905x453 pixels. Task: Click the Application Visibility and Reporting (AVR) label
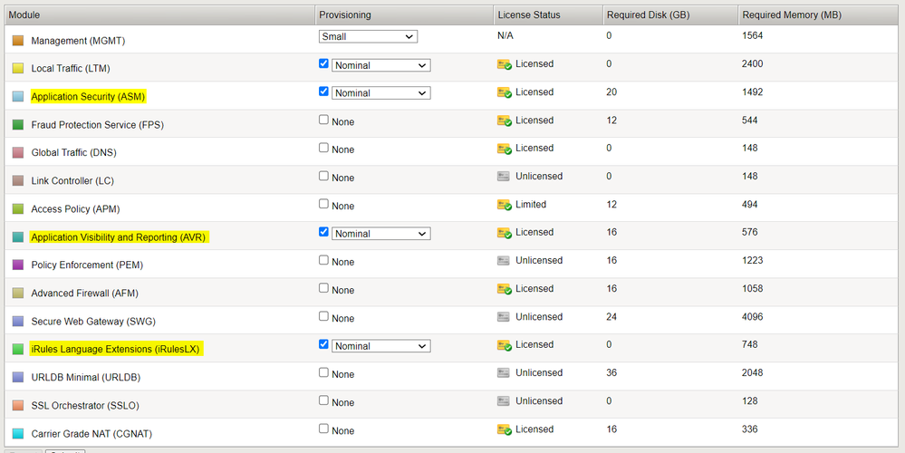coord(119,237)
